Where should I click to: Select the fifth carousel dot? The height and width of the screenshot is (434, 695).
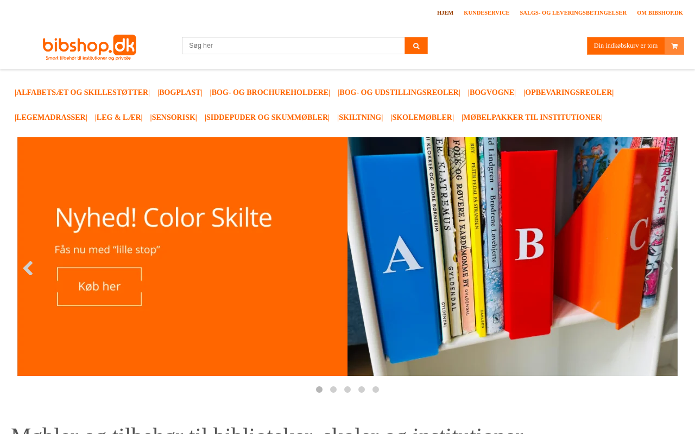click(376, 390)
